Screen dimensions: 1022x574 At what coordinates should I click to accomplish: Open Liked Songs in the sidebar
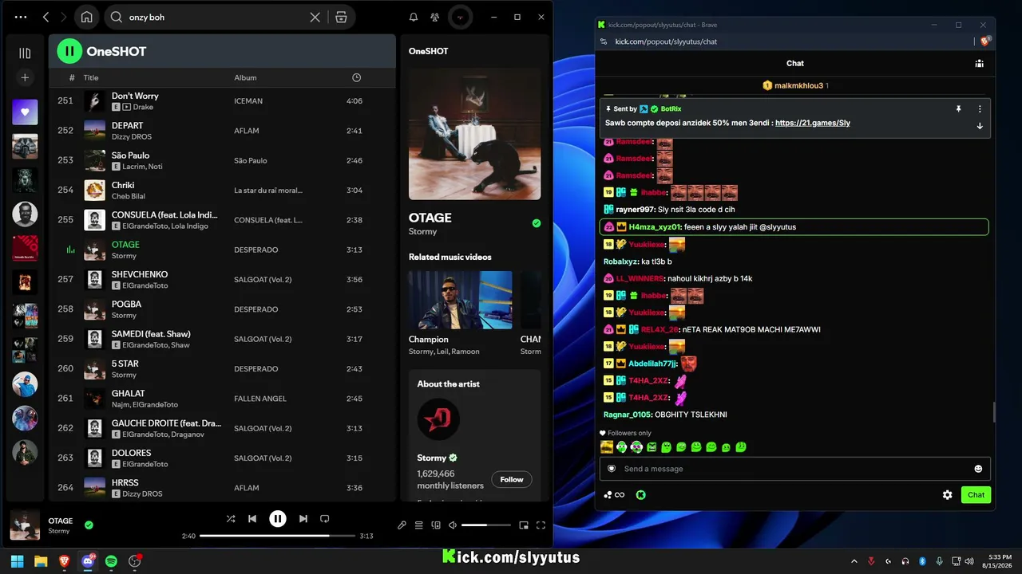pos(25,112)
